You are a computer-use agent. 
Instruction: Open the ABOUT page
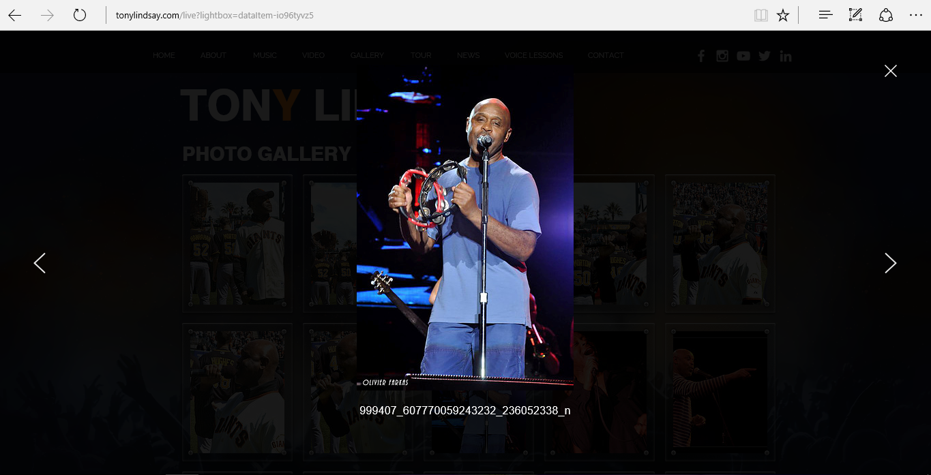(x=213, y=56)
